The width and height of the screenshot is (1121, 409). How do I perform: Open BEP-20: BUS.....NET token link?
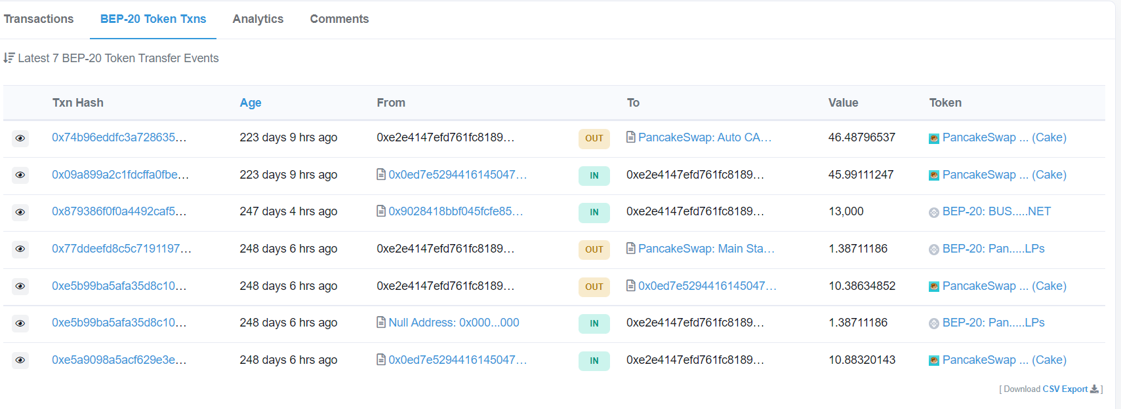point(996,211)
